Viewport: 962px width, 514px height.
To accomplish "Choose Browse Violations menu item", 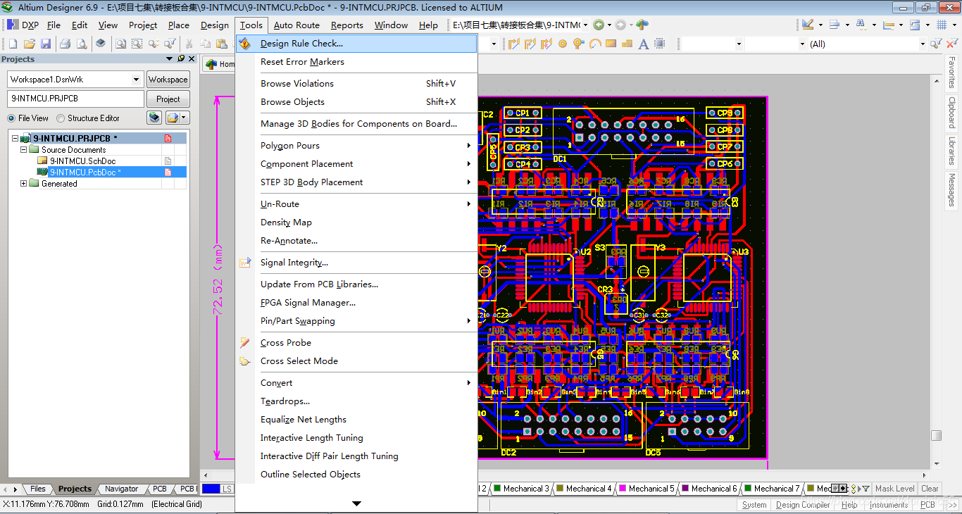I will point(356,84).
